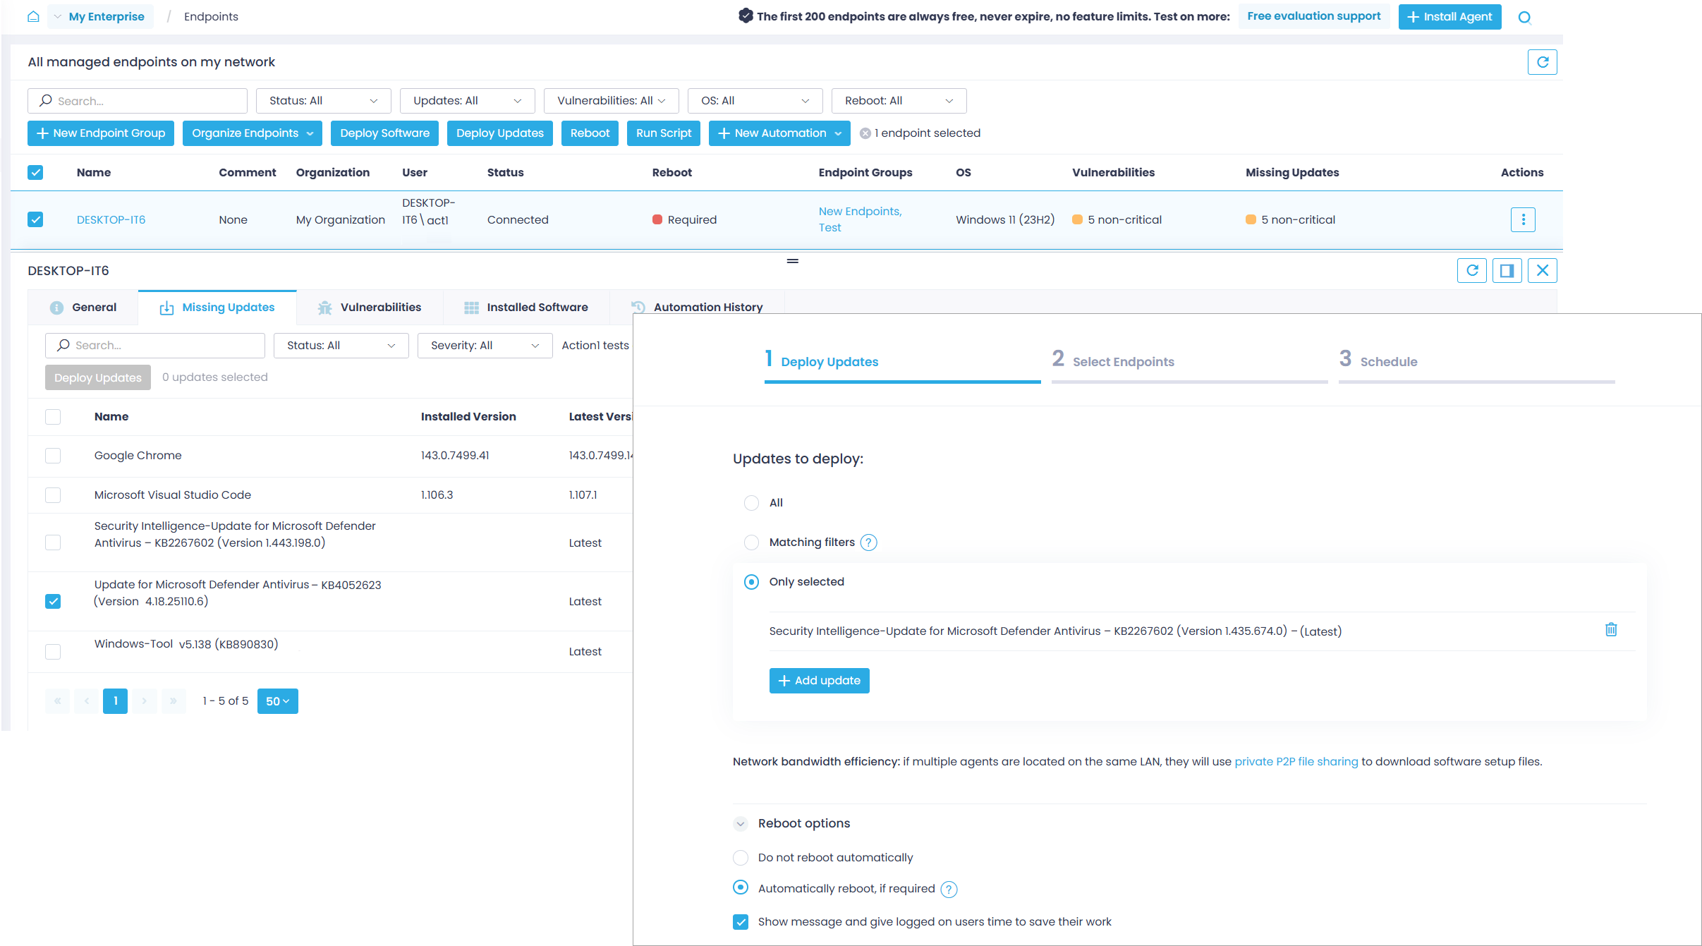
Task: Refresh the DESKTOP-IT6 details panel
Action: point(1472,270)
